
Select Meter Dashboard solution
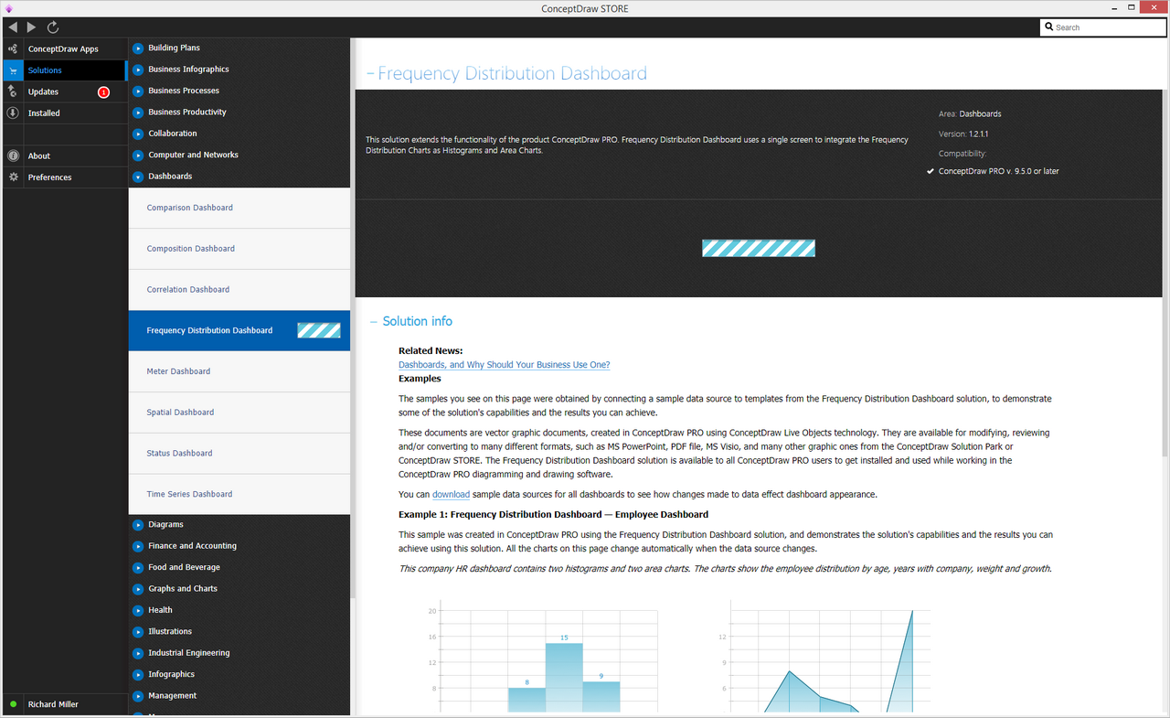click(x=239, y=371)
